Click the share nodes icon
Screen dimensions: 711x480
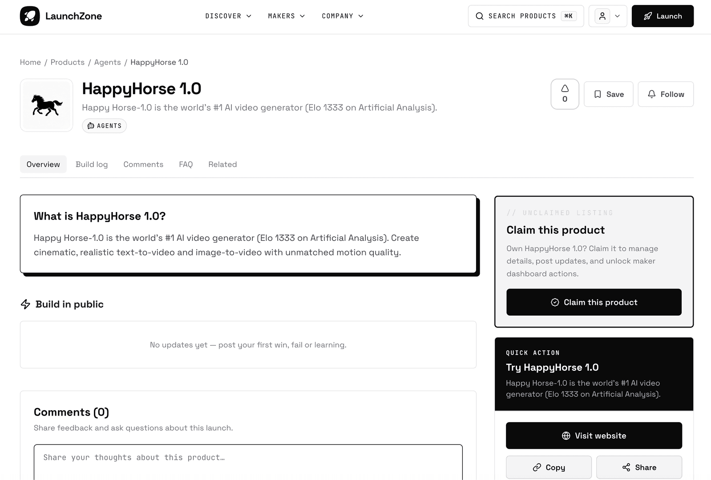(x=626, y=468)
